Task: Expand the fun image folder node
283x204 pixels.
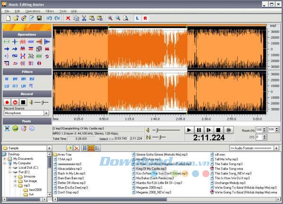Action: coord(16,181)
